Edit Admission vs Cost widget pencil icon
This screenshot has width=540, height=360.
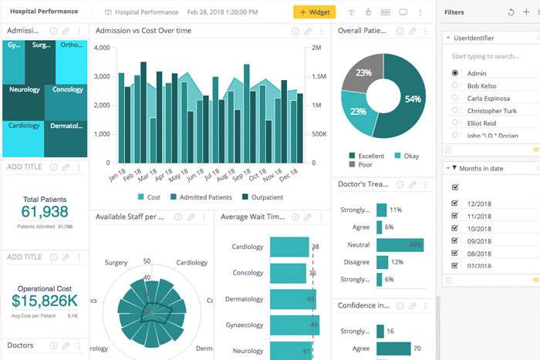[308, 31]
